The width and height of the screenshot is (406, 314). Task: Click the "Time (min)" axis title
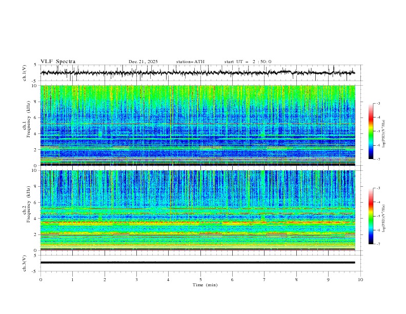(205, 285)
